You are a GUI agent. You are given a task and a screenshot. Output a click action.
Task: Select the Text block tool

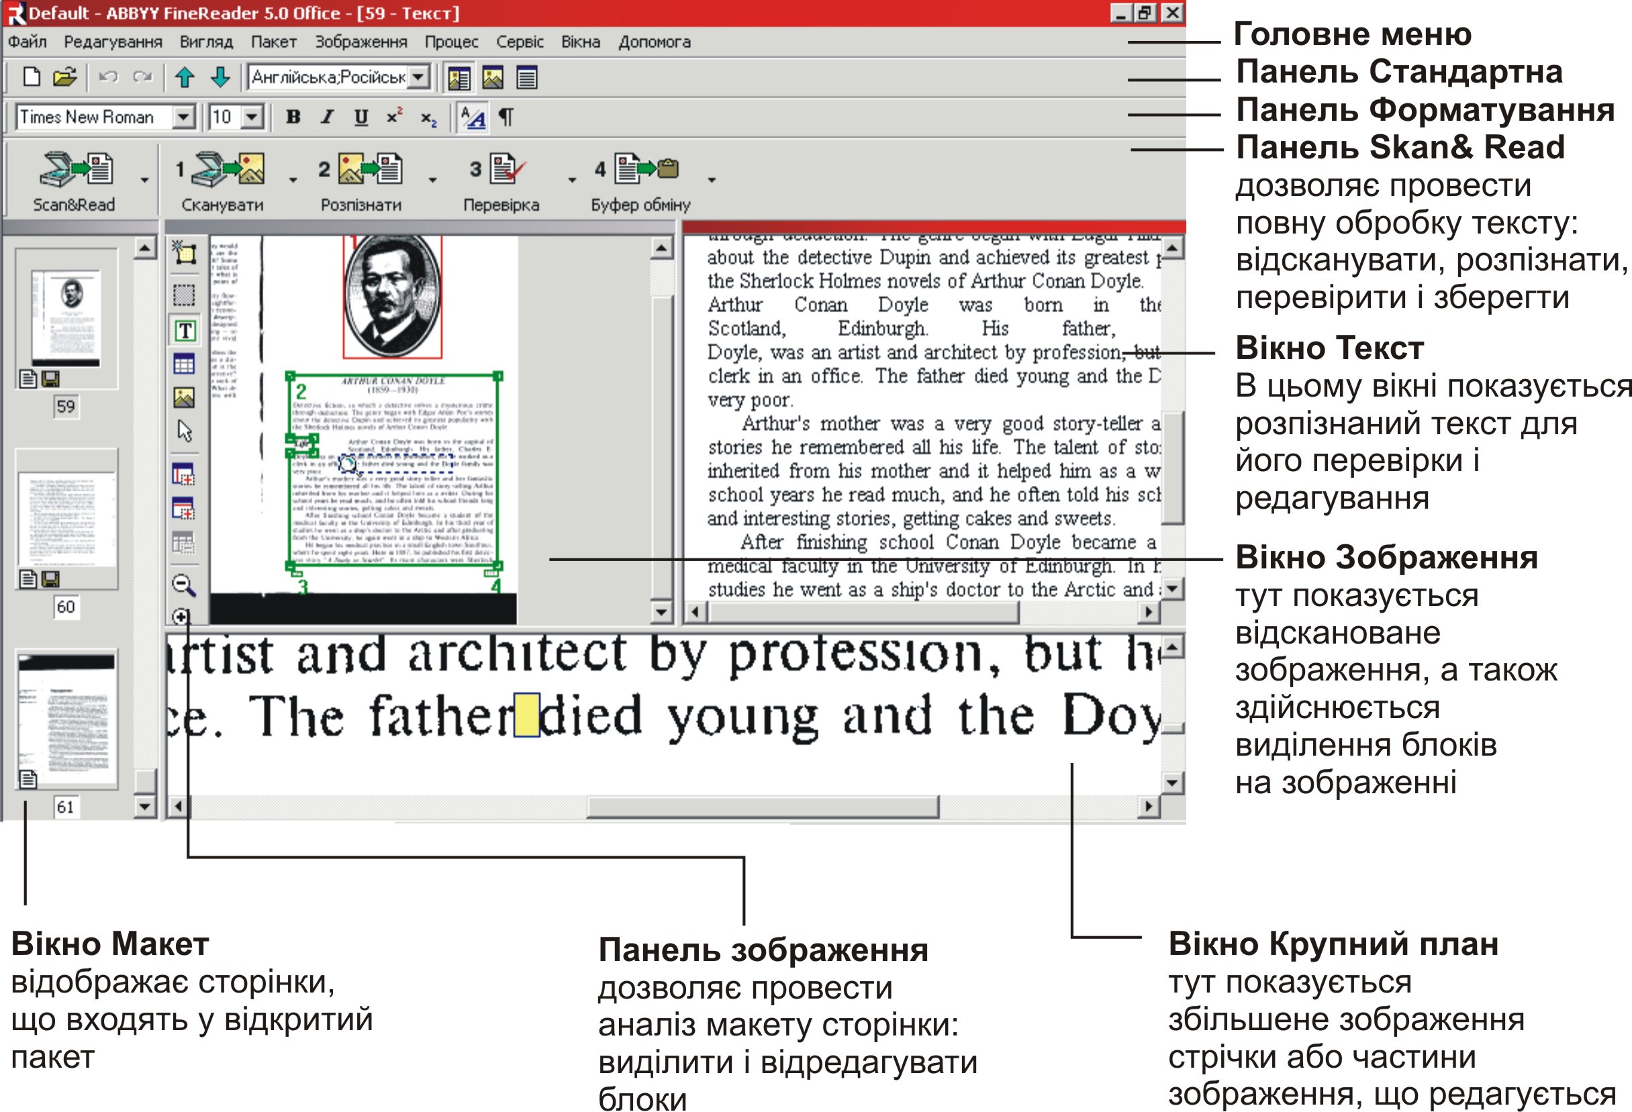pyautogui.click(x=185, y=330)
